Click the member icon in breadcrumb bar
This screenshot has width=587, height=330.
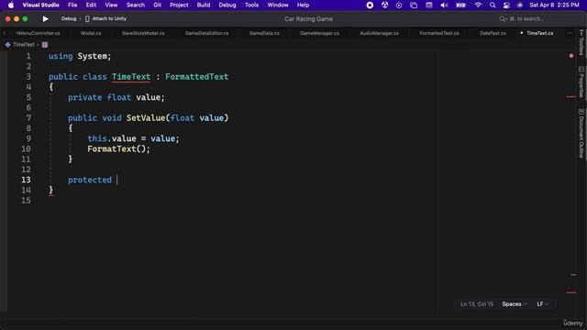pos(45,45)
